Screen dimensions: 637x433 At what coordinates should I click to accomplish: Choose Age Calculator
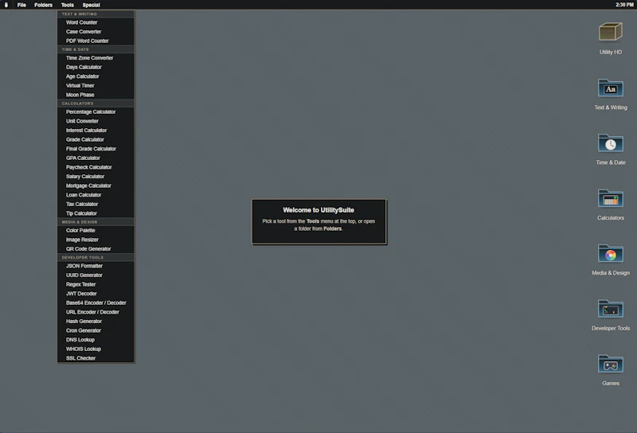pyautogui.click(x=96, y=76)
